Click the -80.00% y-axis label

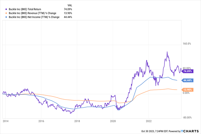[x=187, y=118]
